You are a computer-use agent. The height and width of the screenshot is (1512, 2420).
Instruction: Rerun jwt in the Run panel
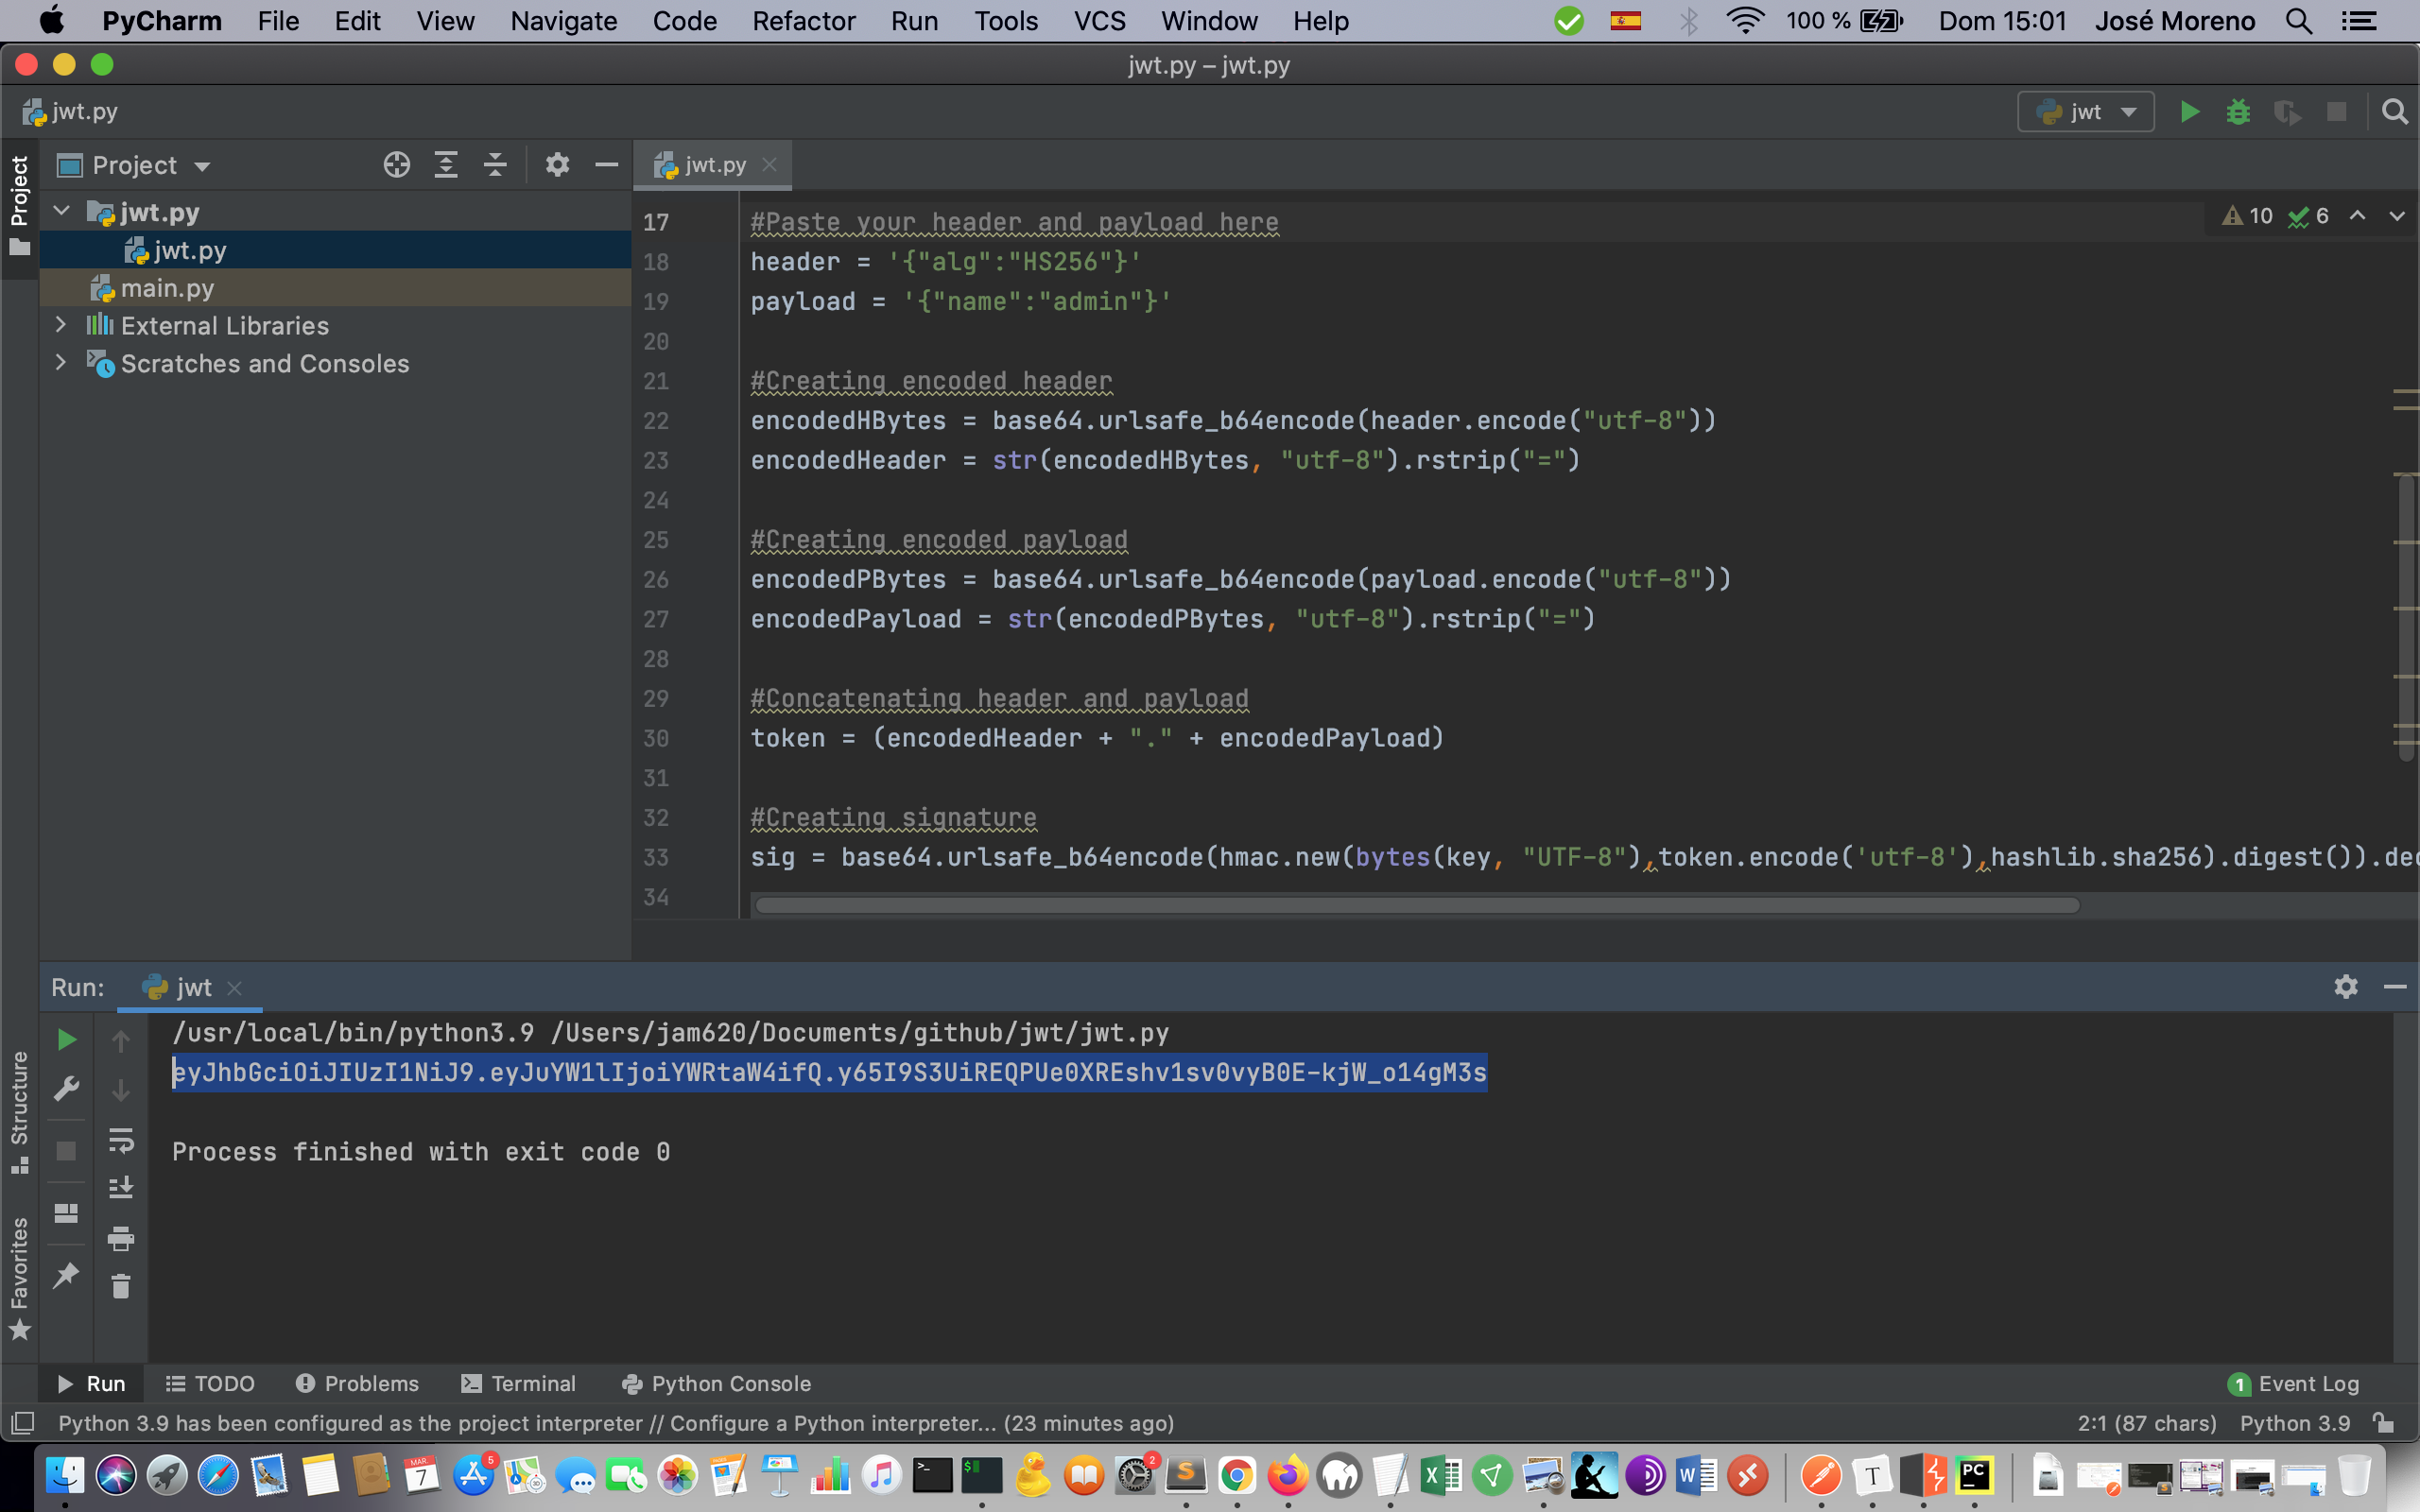coord(66,1040)
